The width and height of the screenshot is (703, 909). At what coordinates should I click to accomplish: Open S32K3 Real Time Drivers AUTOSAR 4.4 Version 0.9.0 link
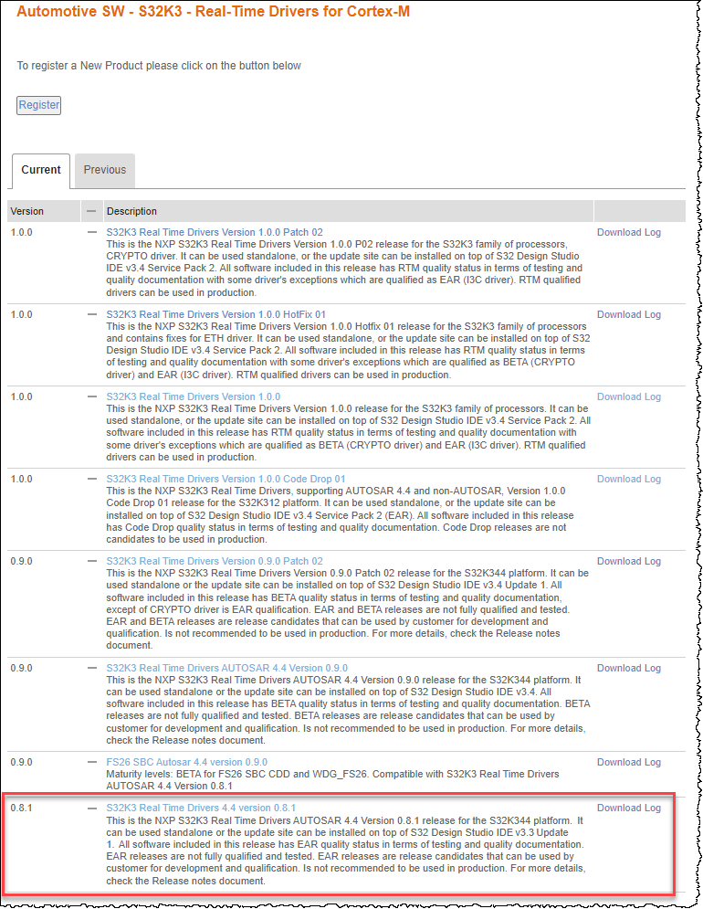click(x=226, y=669)
